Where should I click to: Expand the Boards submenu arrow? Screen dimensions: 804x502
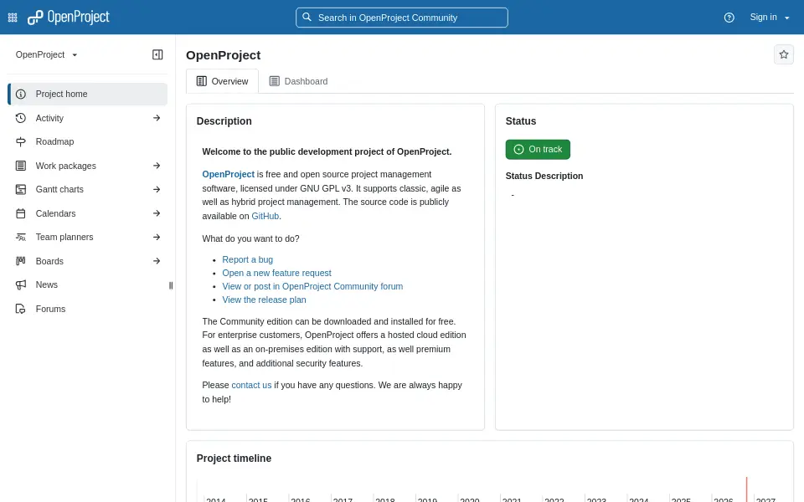157,261
